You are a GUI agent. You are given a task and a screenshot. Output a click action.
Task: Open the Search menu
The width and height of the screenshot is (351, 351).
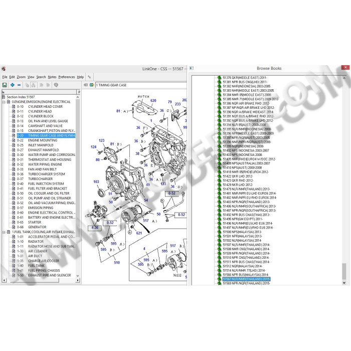(41, 77)
